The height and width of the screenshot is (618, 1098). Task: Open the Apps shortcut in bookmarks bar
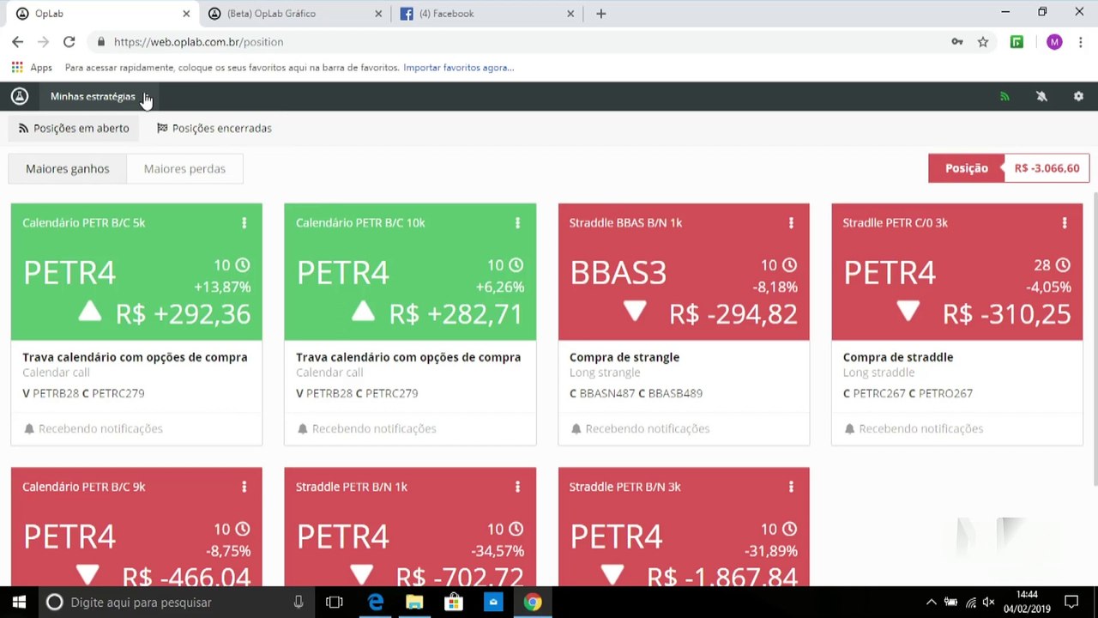(x=32, y=67)
